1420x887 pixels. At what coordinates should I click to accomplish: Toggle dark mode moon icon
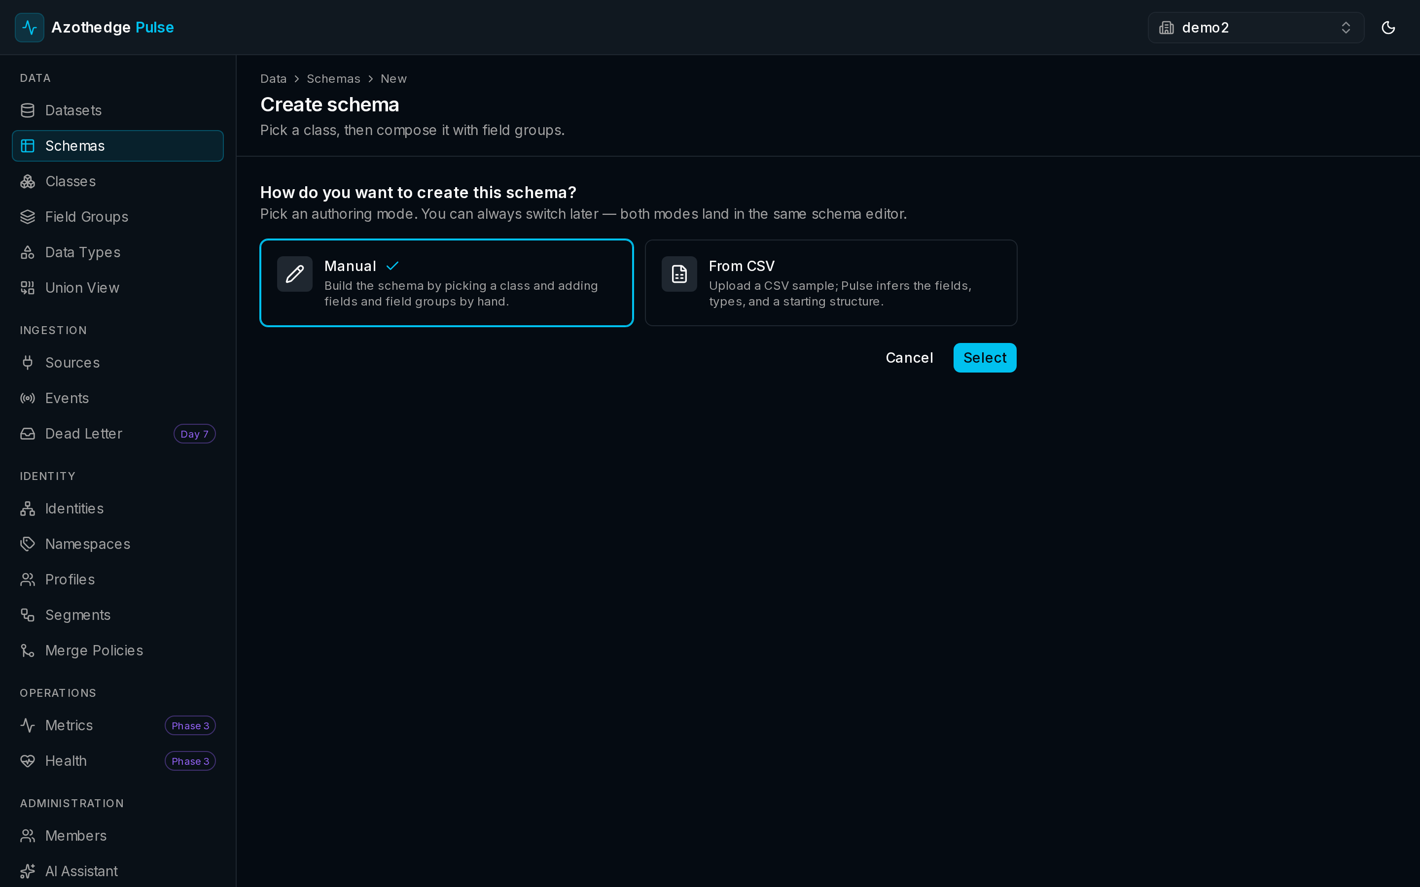(1388, 28)
